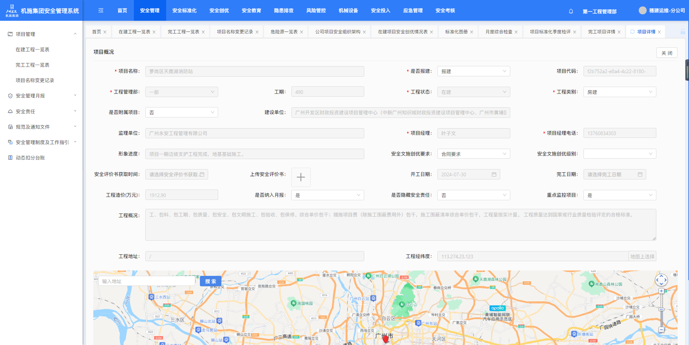Open the notification bell icon
This screenshot has height=345, width=689.
571,11
